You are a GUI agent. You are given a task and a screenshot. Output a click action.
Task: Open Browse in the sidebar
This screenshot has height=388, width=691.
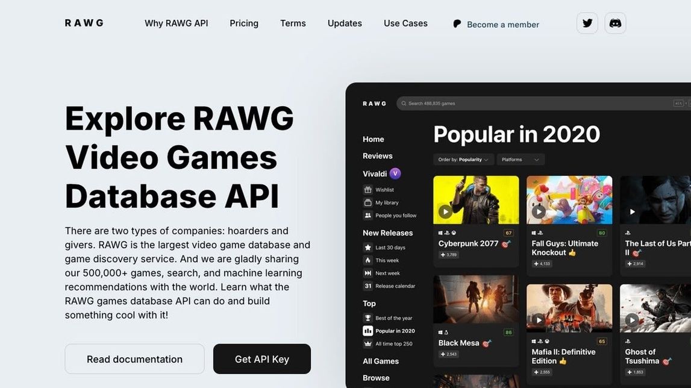coord(376,378)
